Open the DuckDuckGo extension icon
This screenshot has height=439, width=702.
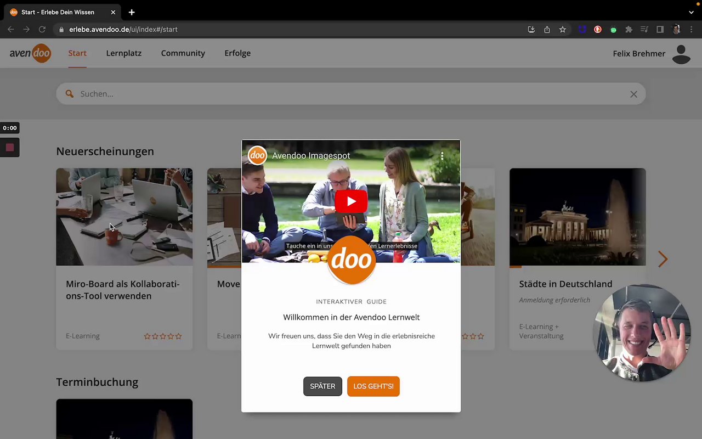pyautogui.click(x=598, y=30)
